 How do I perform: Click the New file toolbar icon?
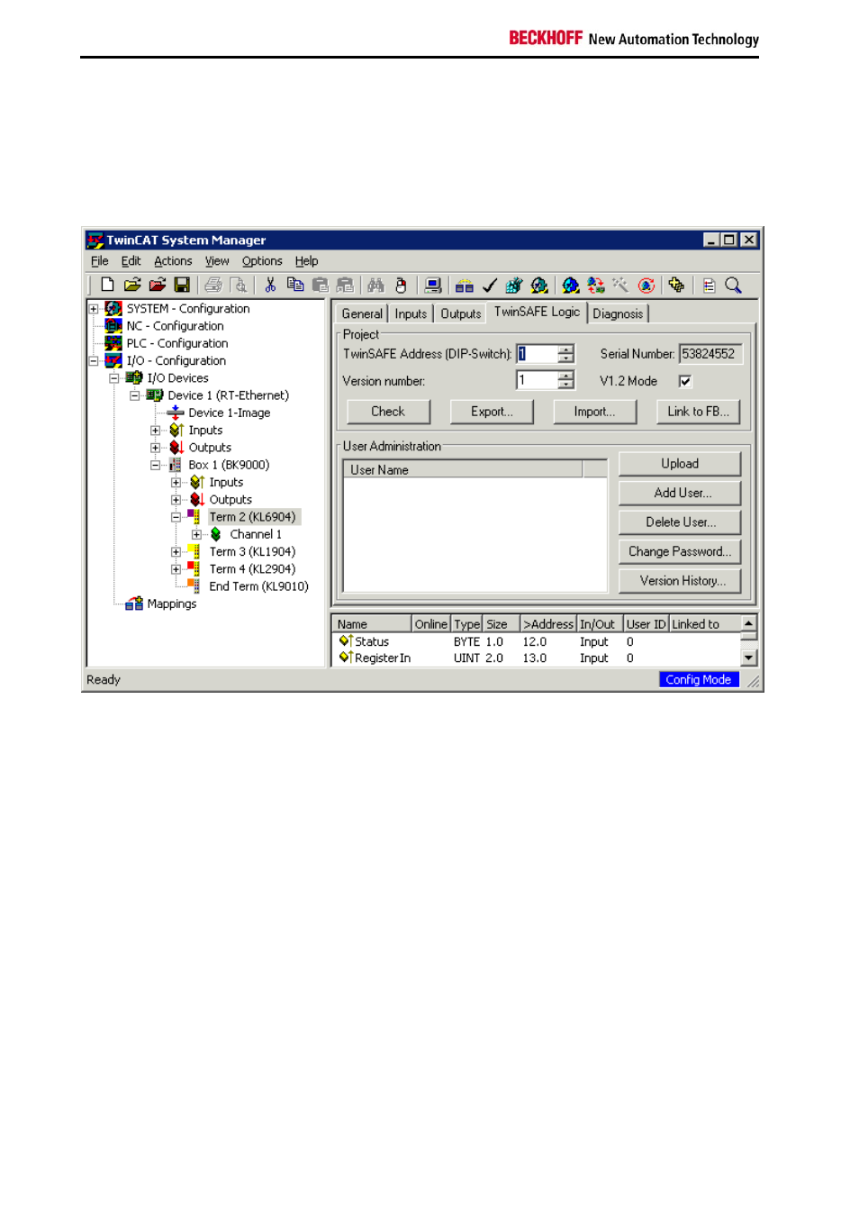pos(107,285)
